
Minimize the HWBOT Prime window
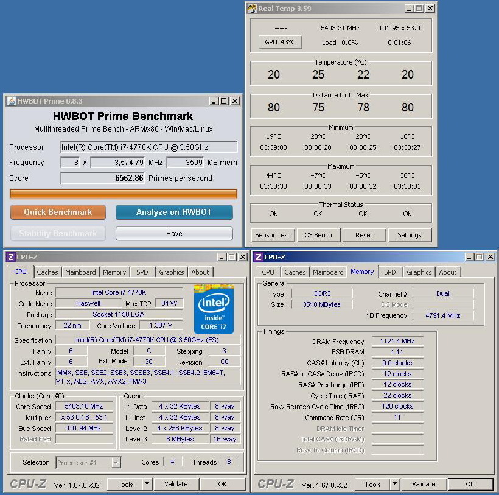(214, 101)
